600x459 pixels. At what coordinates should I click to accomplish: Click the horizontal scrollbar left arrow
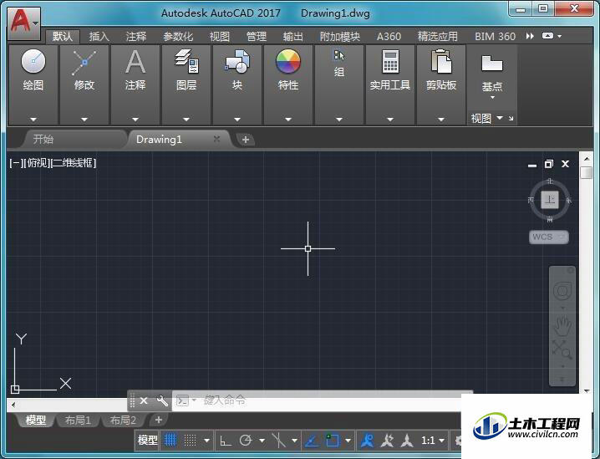tap(13, 405)
